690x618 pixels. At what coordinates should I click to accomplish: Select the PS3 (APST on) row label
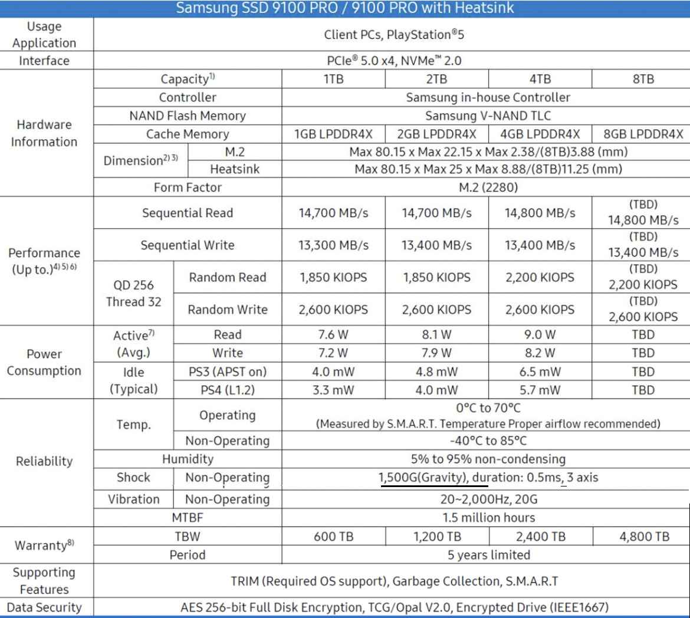(227, 372)
